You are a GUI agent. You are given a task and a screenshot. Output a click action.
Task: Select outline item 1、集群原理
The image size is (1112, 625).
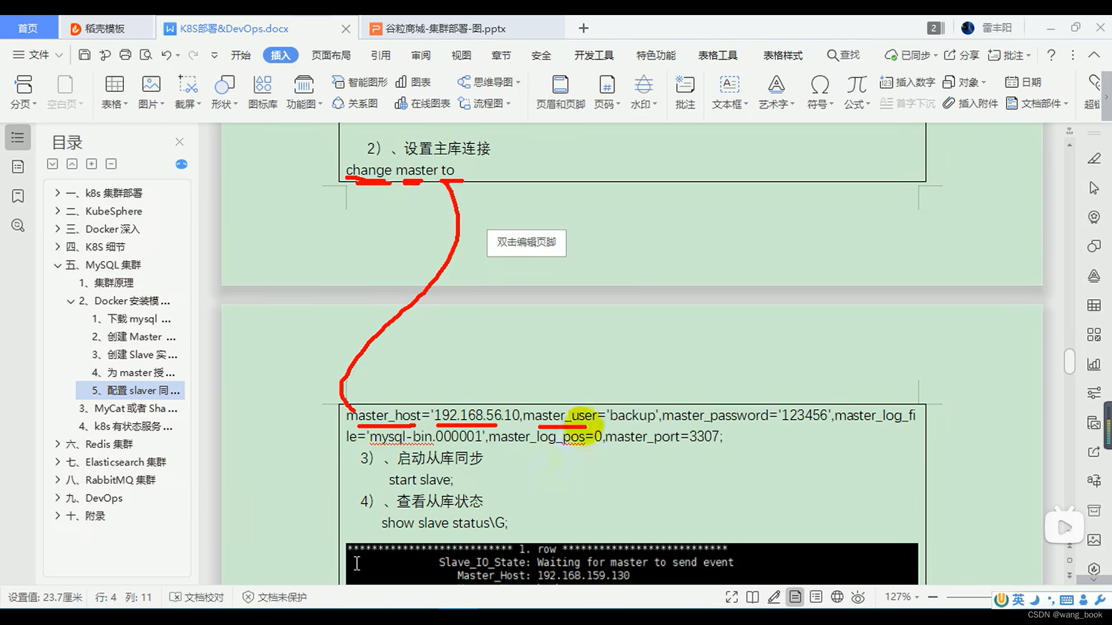107,283
